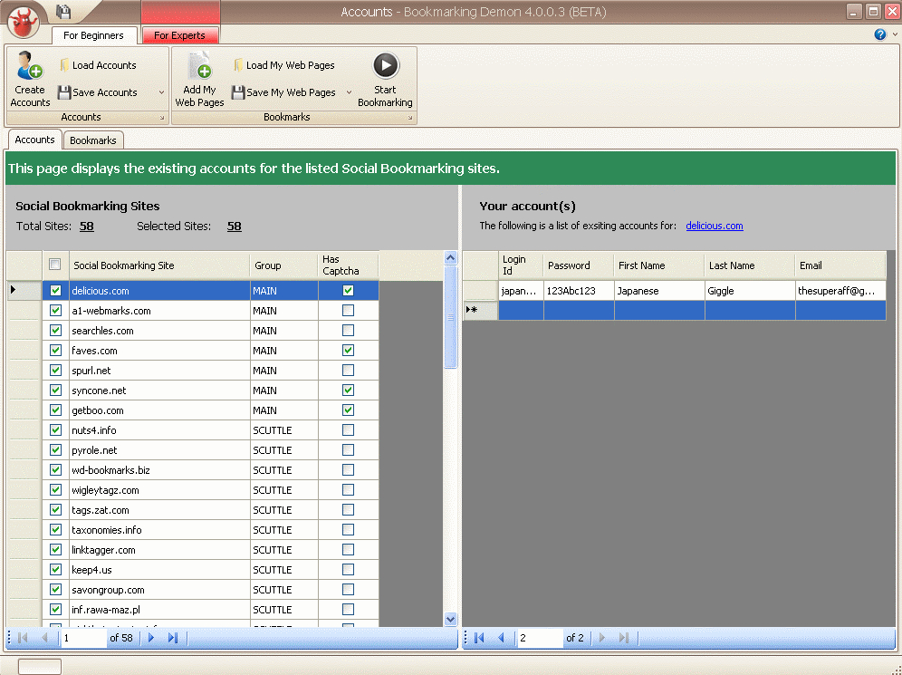Click the Create Accounts icon
This screenshot has height=675, width=902.
pyautogui.click(x=29, y=65)
